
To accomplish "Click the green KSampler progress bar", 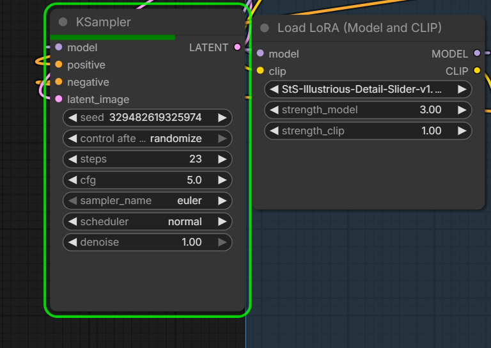I will click(x=113, y=37).
